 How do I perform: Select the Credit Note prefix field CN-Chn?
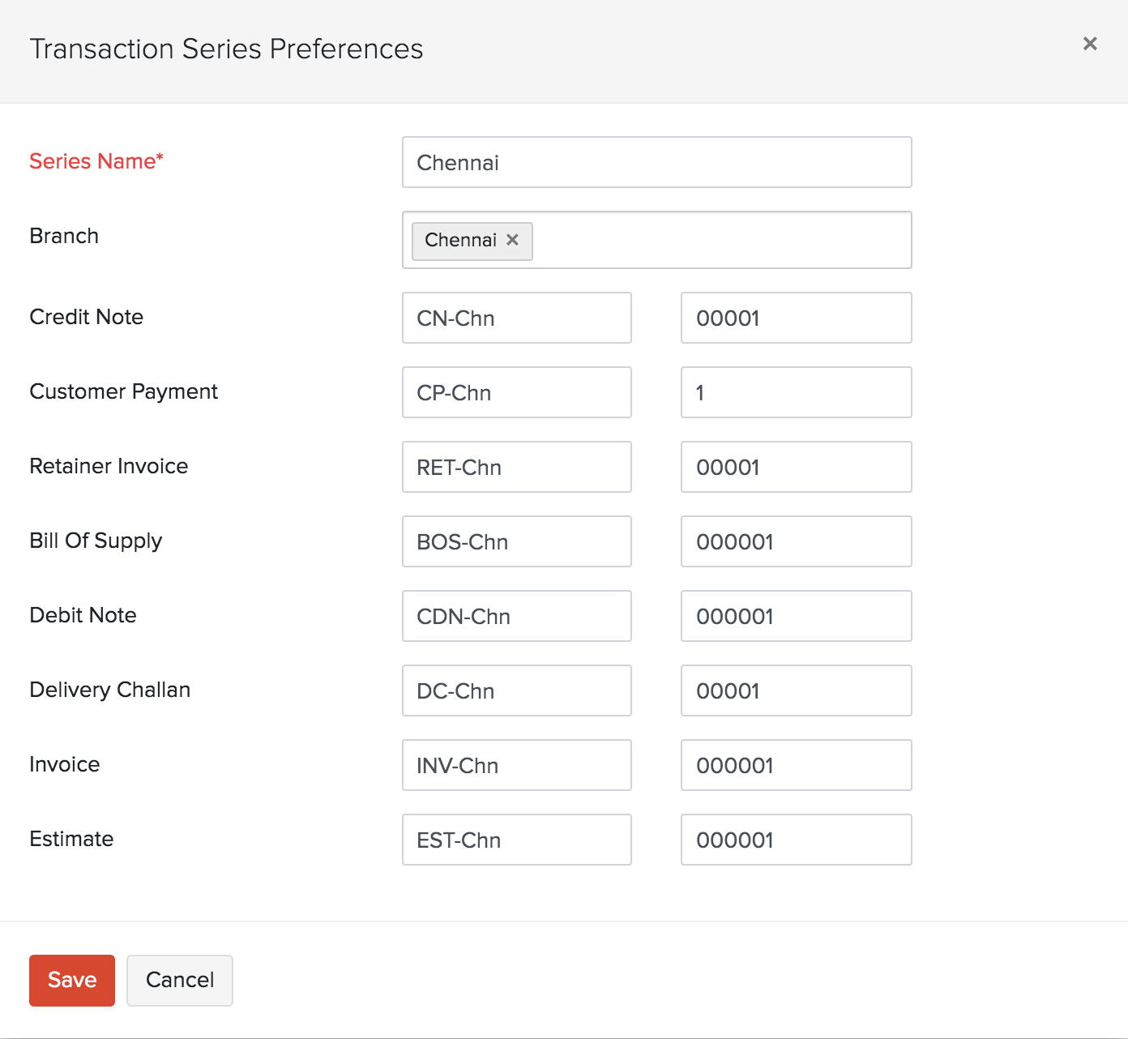[x=516, y=318]
